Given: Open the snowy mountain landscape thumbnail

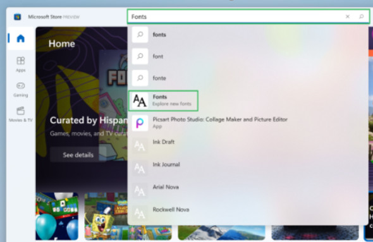Looking at the screenshot, I should coord(221,233).
